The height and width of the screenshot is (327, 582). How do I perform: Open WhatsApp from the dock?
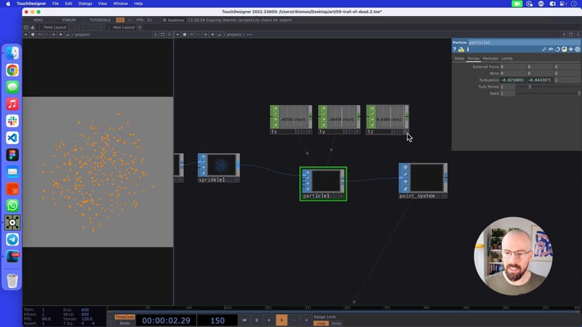click(x=12, y=206)
